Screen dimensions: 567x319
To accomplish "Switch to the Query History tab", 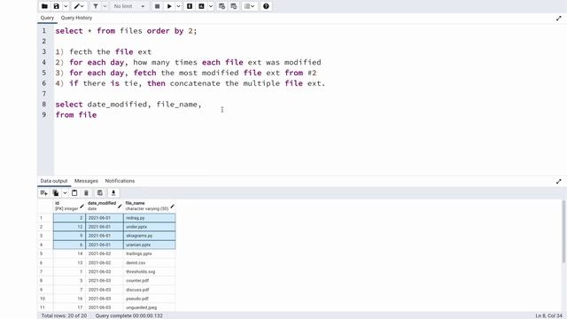I will pyautogui.click(x=76, y=18).
